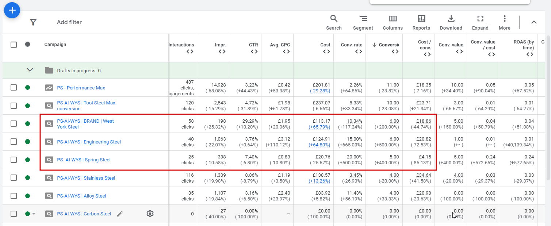Edit Carbon Steel name with pencil icon
The image size is (551, 226).
(x=120, y=214)
